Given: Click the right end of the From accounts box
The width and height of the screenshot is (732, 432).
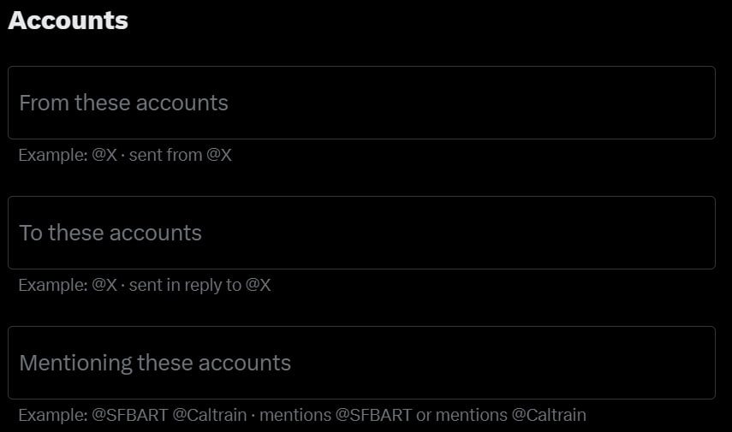Looking at the screenshot, I should [698, 103].
